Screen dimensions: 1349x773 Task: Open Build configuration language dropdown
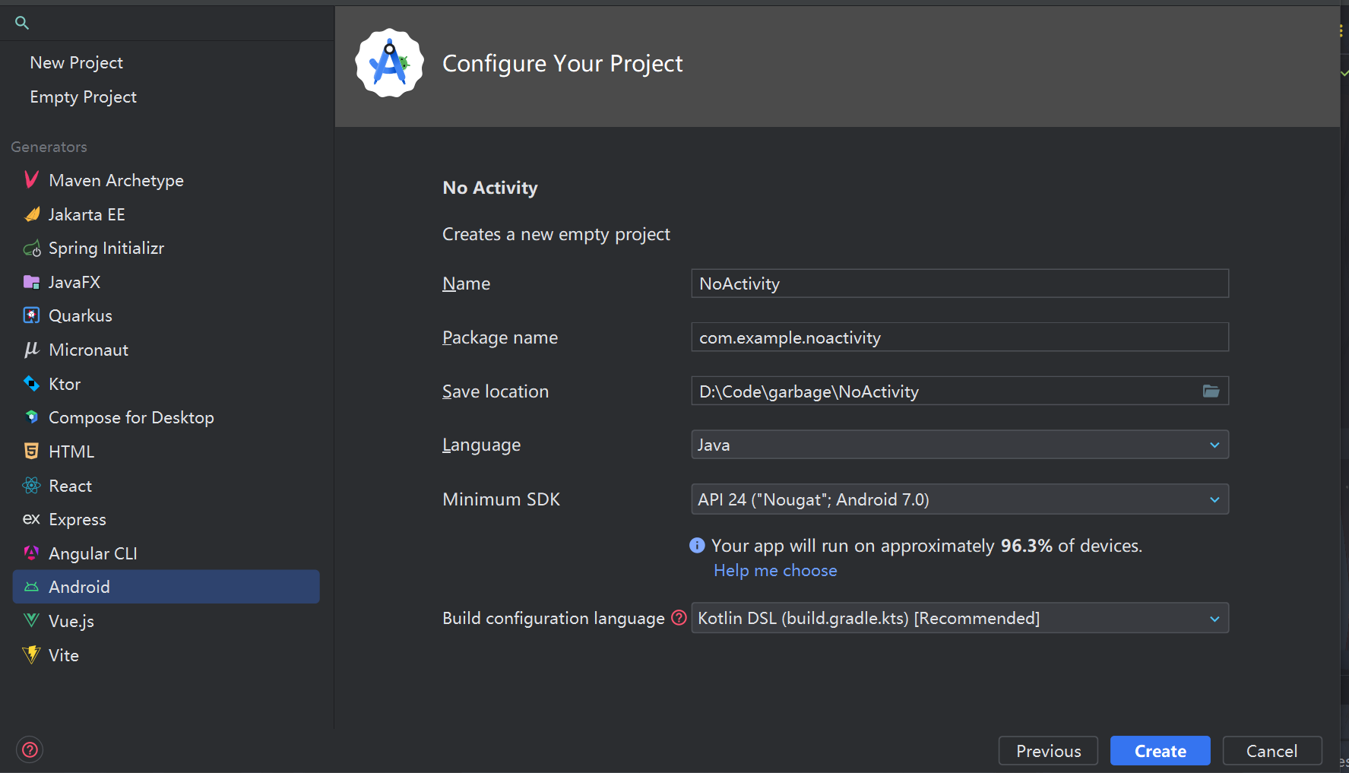[x=960, y=618]
